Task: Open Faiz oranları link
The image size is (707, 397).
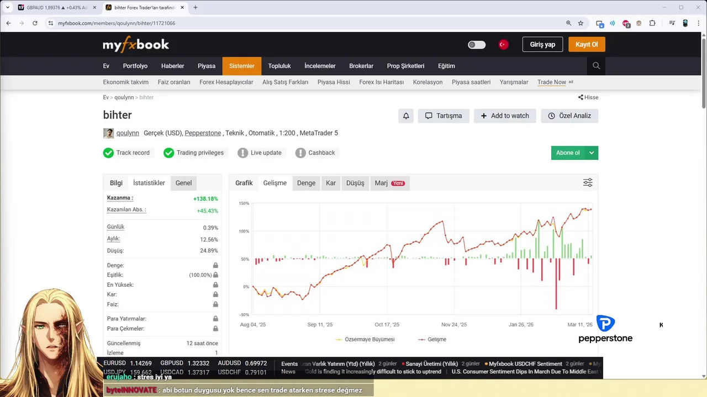Action: 174,82
